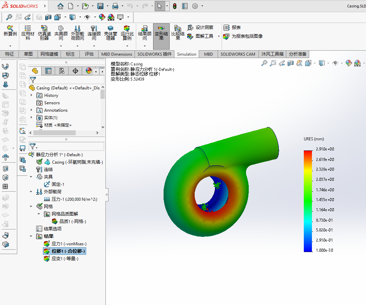Image resolution: width=366 pixels, height=305 pixels.
Task: Select 压力-1 pressure load item
Action: coord(71,199)
